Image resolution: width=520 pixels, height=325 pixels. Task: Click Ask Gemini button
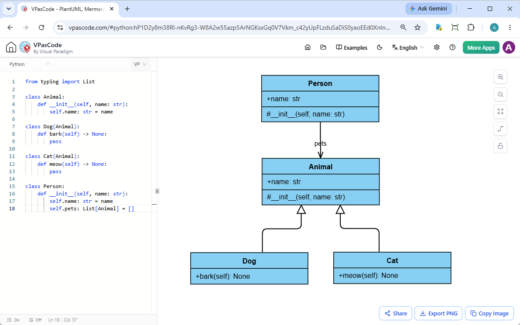tap(428, 9)
